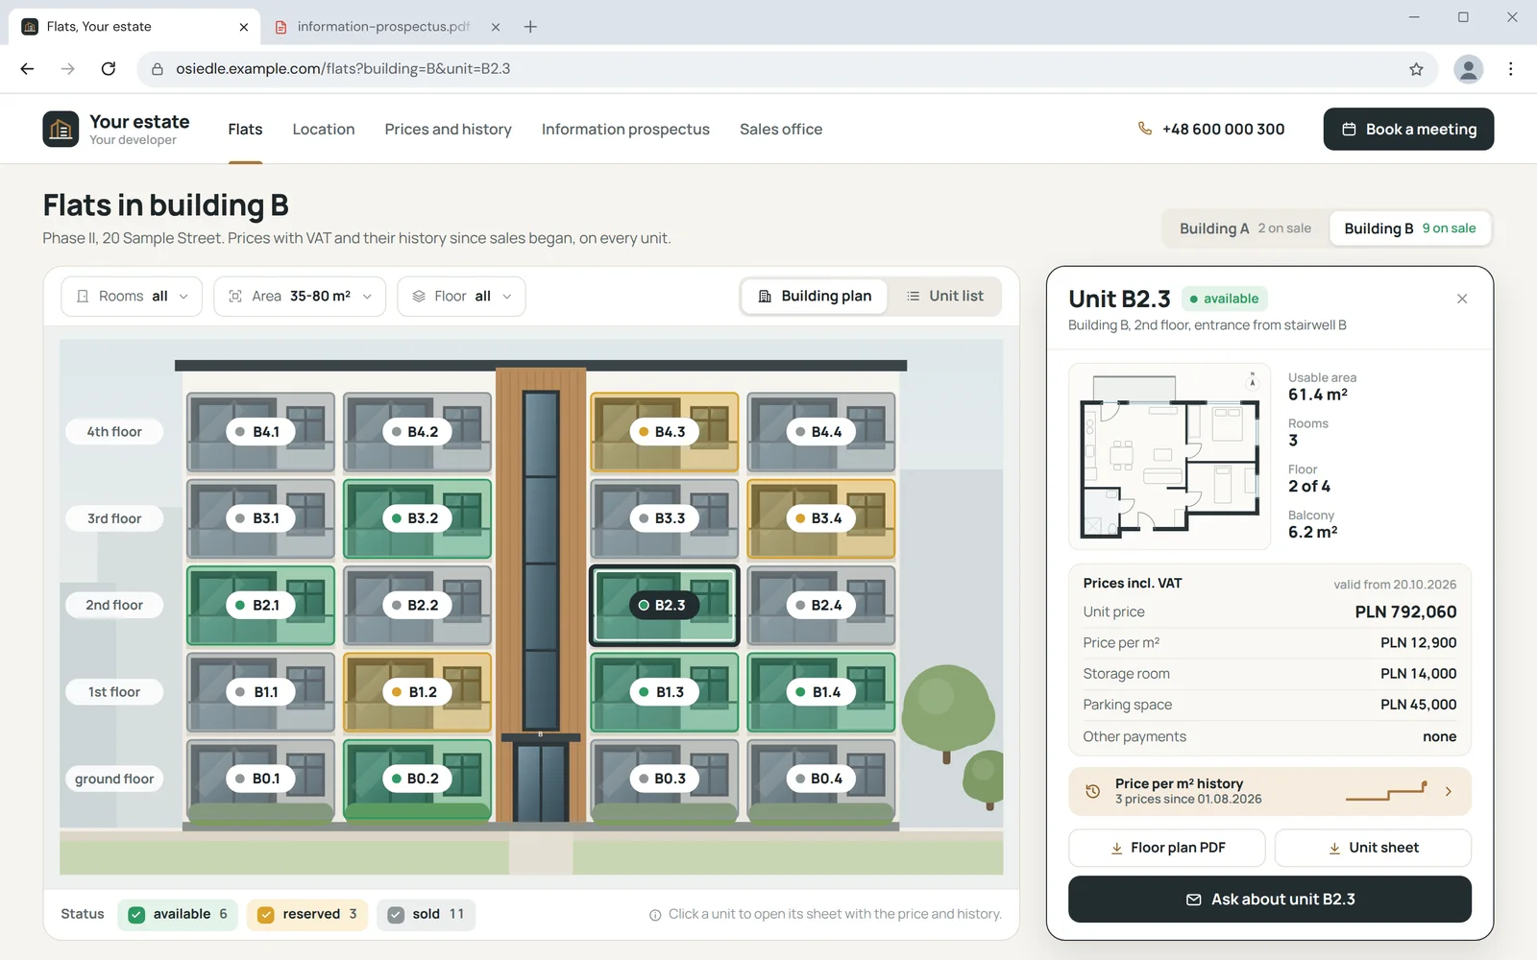The height and width of the screenshot is (960, 1537).
Task: Download the Unit sheet
Action: (x=1373, y=848)
